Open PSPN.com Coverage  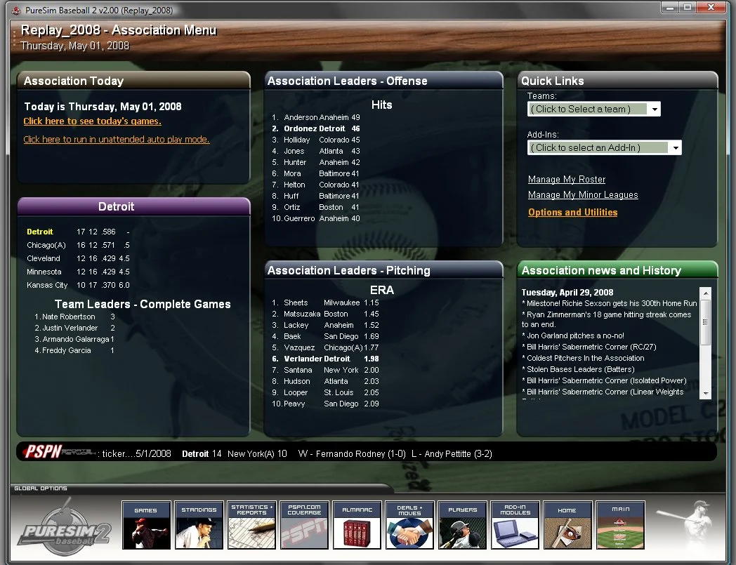[x=304, y=524]
